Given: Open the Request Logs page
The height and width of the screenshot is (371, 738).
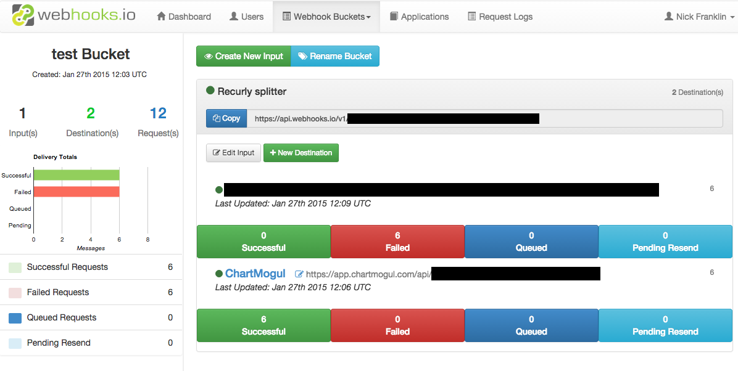Looking at the screenshot, I should [500, 17].
